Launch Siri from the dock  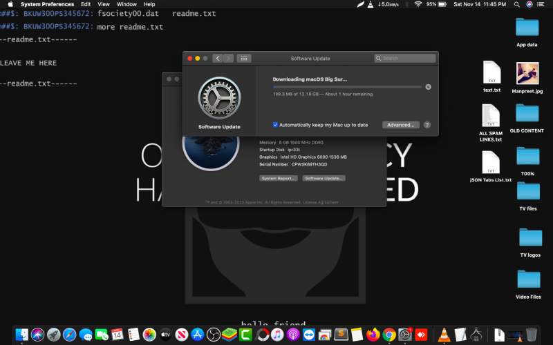tap(38, 335)
